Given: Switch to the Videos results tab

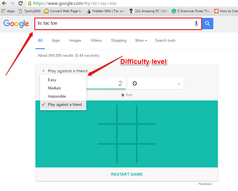Looking at the screenshot, I should 96,41.
